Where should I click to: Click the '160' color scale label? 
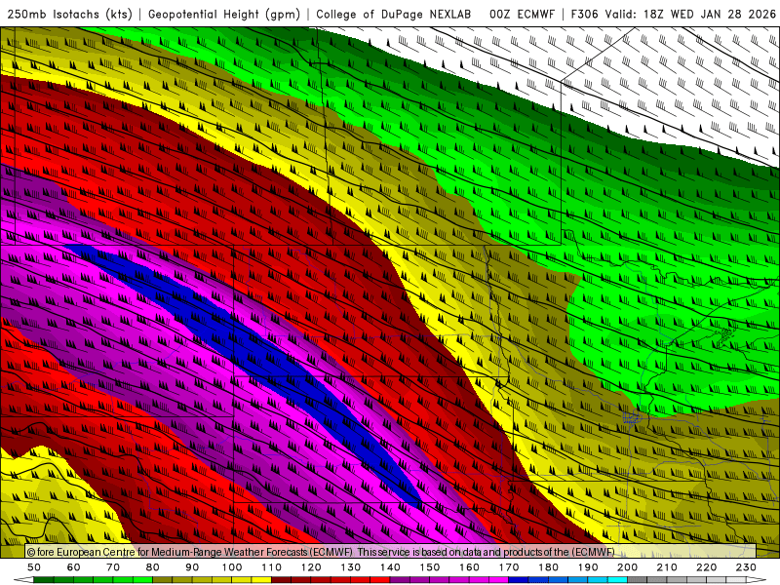click(x=469, y=567)
